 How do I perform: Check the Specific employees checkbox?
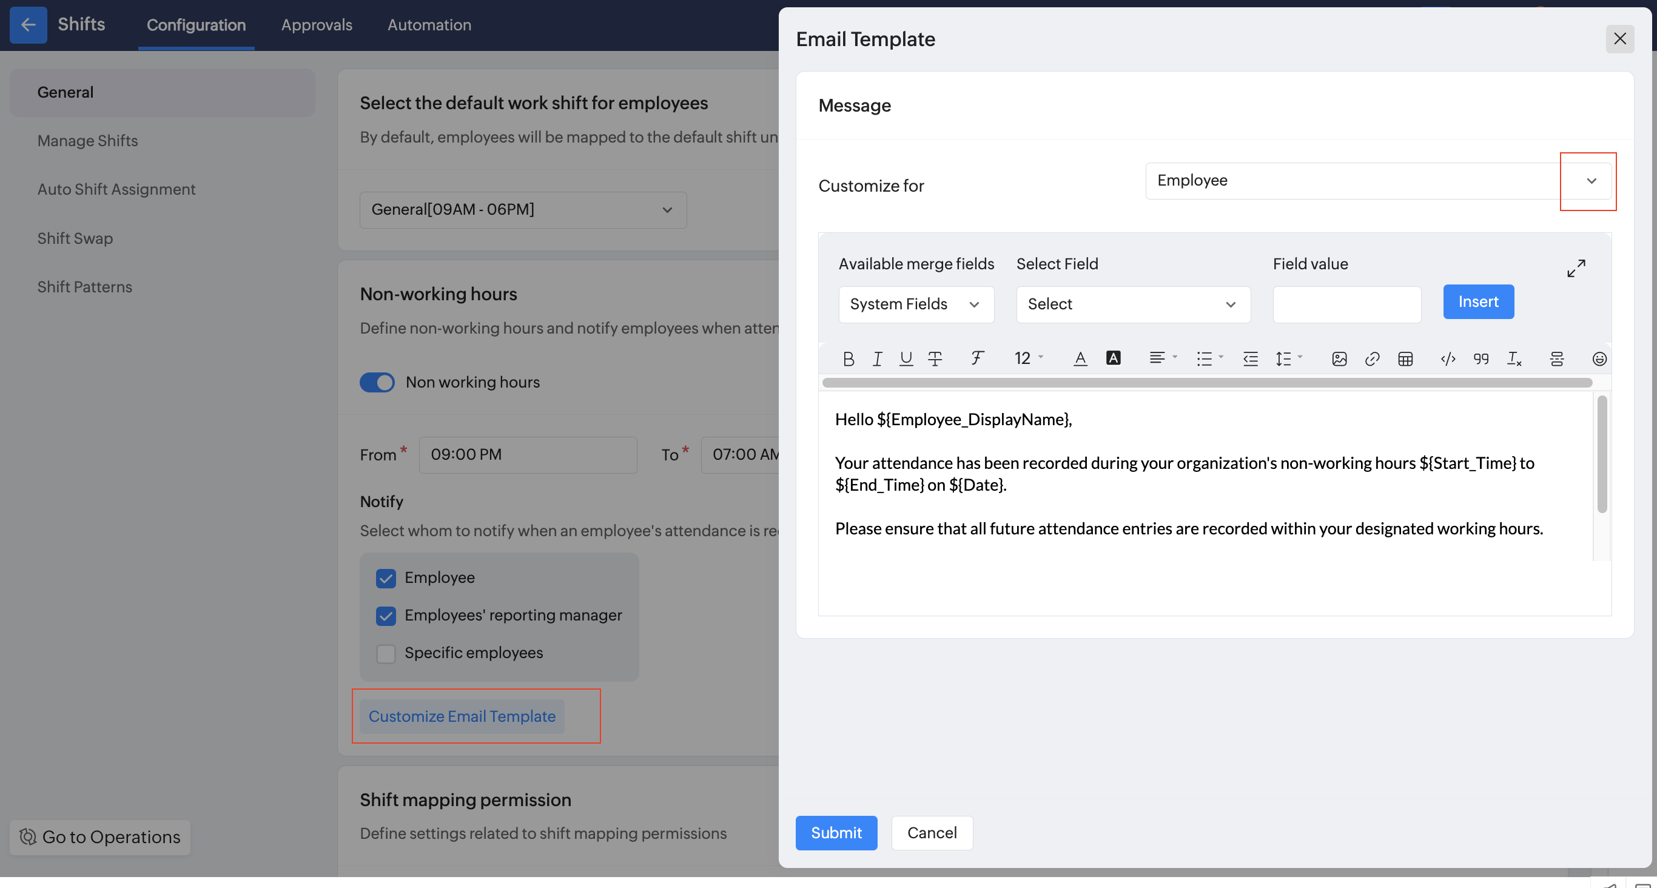(386, 653)
